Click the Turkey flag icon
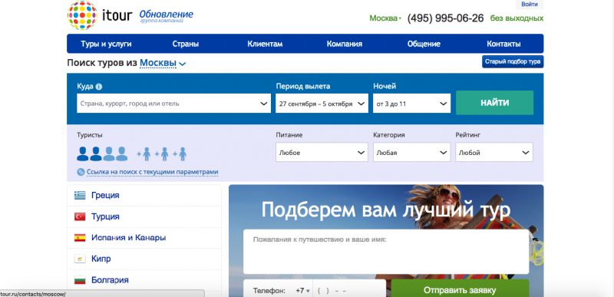This screenshot has height=297, width=614. pos(80,216)
